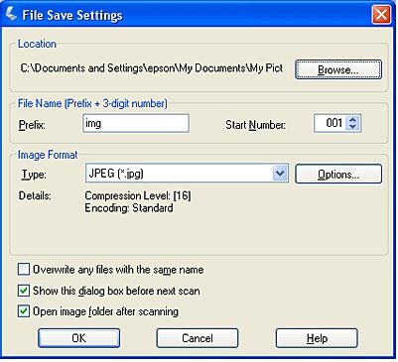Open the Browse folder chooser
The image size is (398, 362).
click(338, 69)
